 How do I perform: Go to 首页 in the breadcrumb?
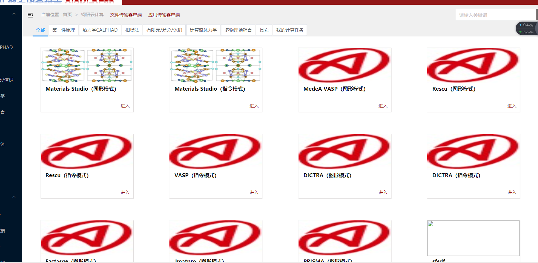click(67, 15)
